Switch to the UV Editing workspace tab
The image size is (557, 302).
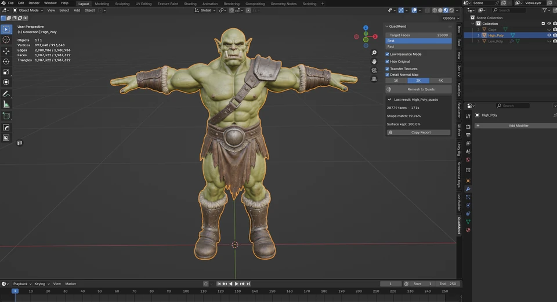[x=143, y=3]
